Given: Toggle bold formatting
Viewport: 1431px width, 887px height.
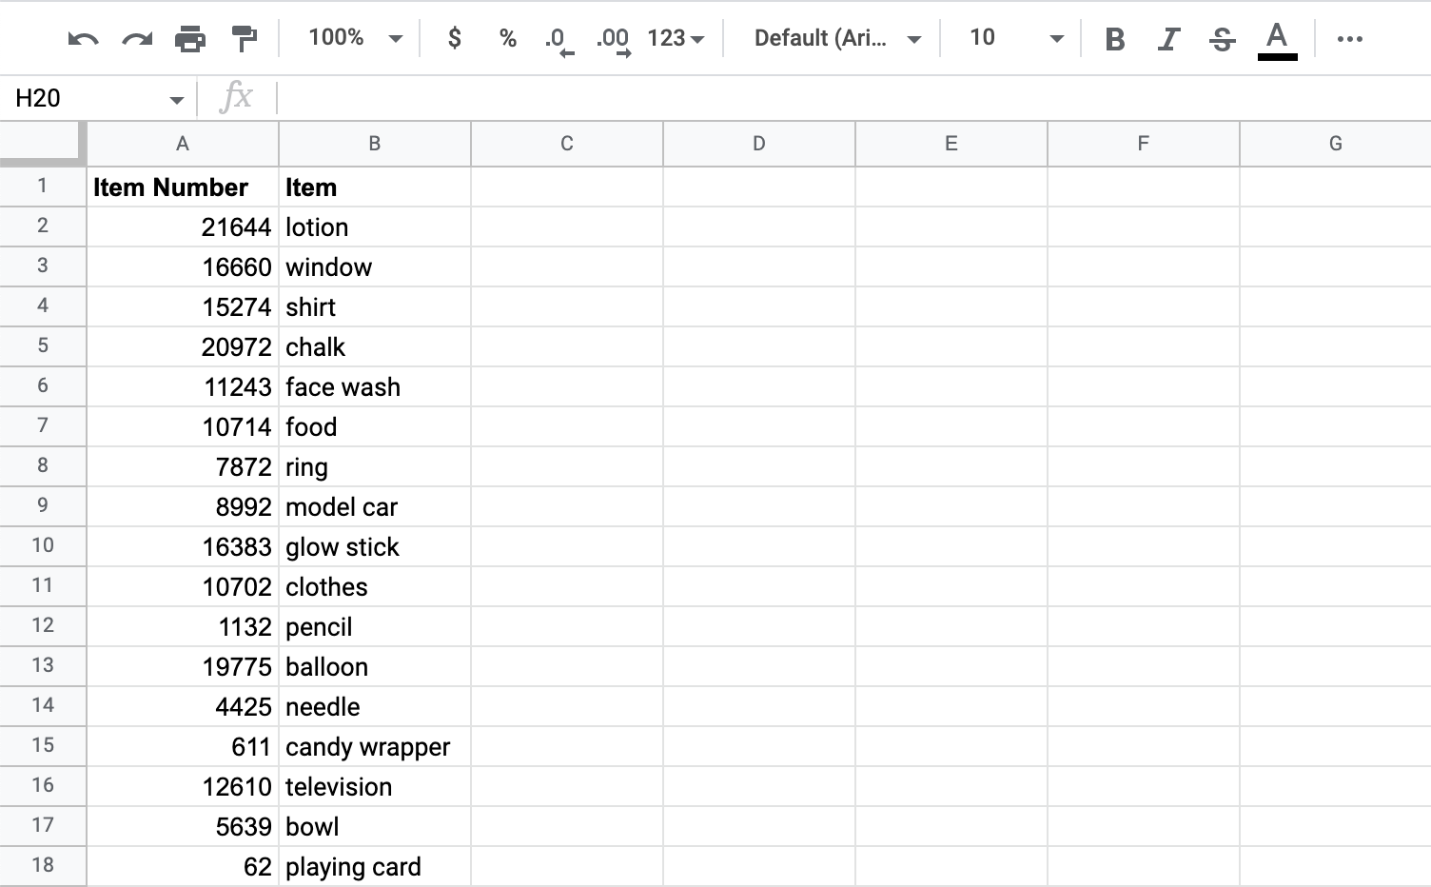Looking at the screenshot, I should point(1115,39).
